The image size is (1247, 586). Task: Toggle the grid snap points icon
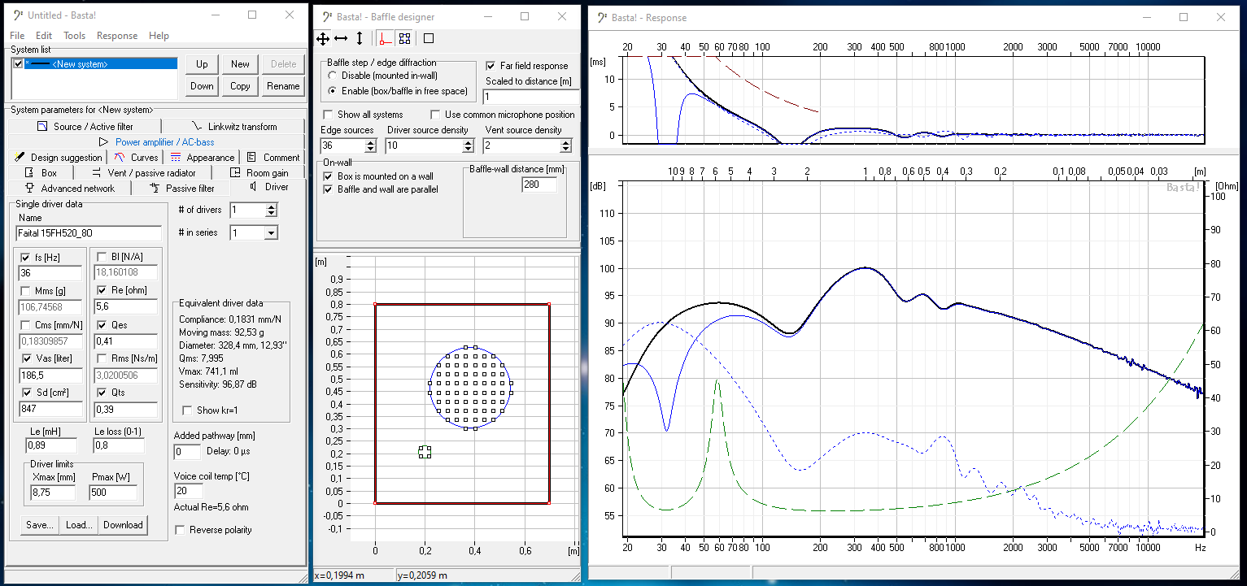tap(404, 38)
